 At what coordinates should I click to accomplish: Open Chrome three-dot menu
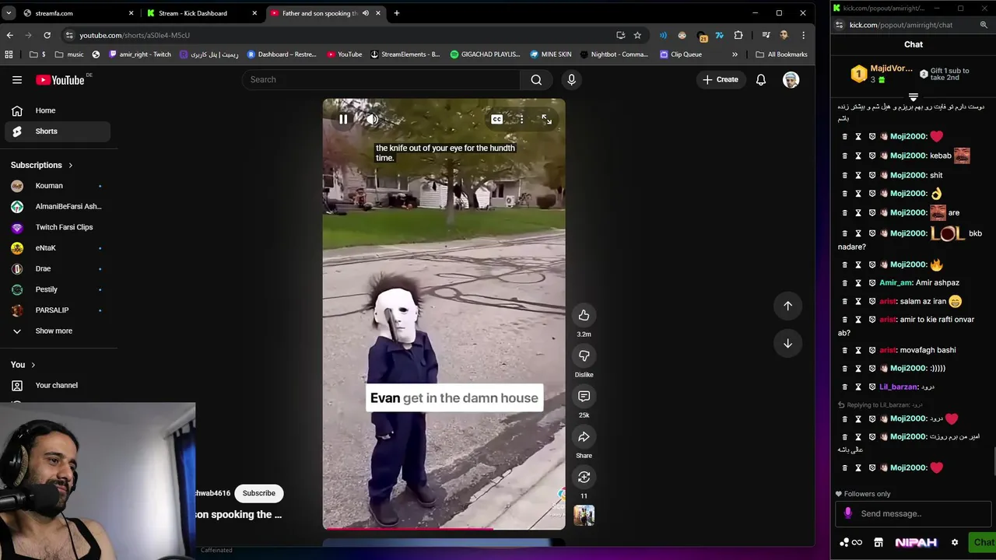click(803, 35)
